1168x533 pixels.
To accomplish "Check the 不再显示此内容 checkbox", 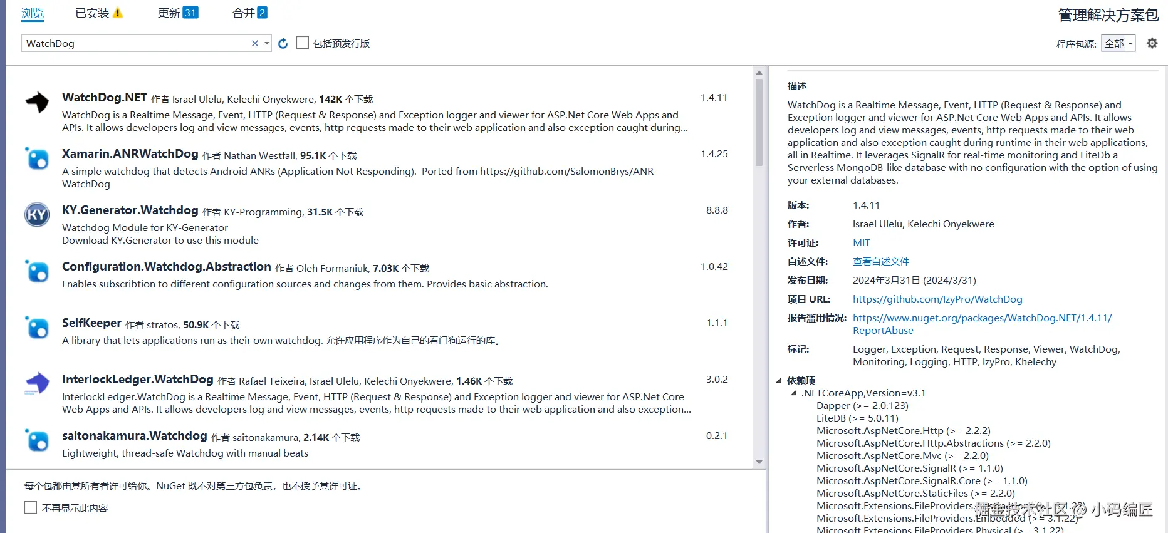I will tap(31, 507).
